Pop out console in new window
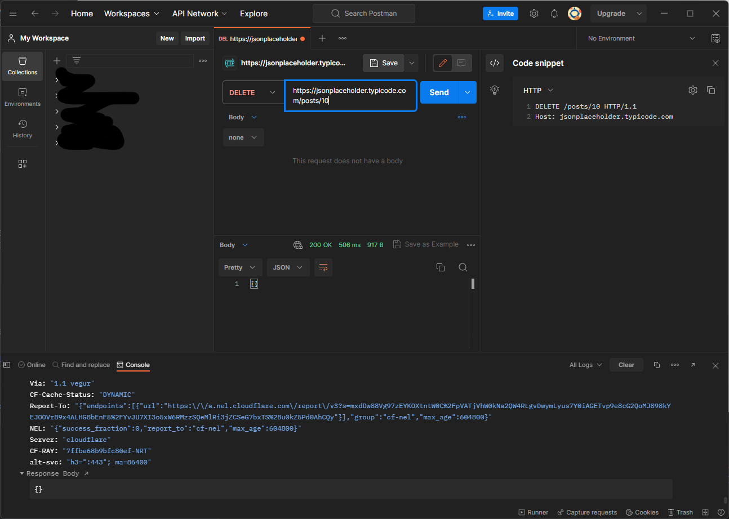The width and height of the screenshot is (729, 519). [x=693, y=365]
